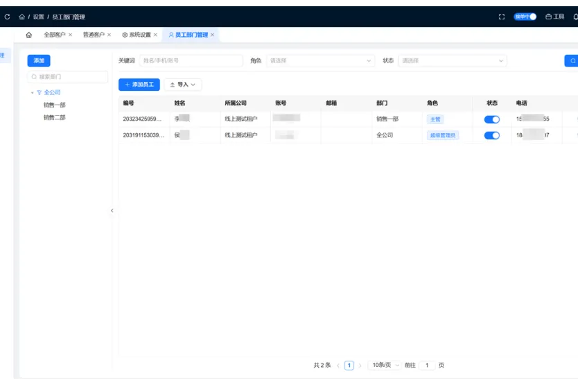The width and height of the screenshot is (578, 385).
Task: Click 全公司 cell in 部门 column
Action: pos(385,135)
